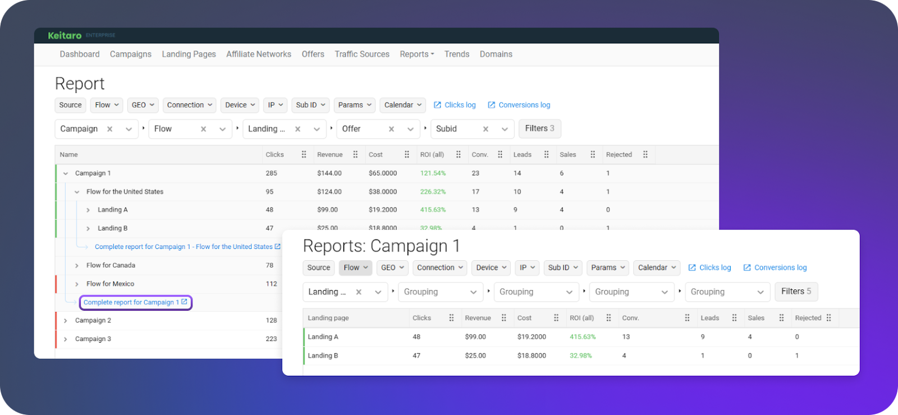Screen dimensions: 898x415
Task: Go to Campaigns in top navigation
Action: [x=131, y=54]
